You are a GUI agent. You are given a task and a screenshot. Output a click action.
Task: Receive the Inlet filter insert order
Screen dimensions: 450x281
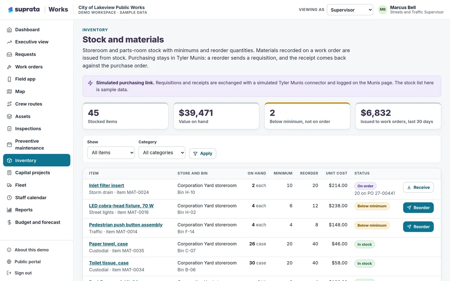[x=418, y=187]
